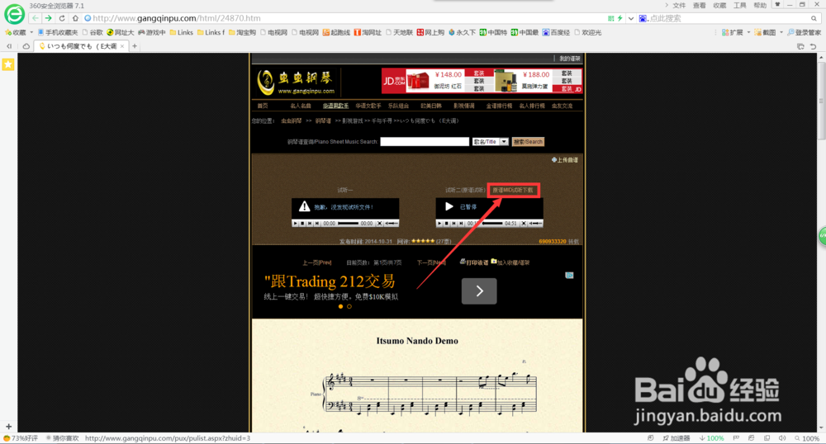The height and width of the screenshot is (444, 826).
Task: Open the 淘网址 bookmark
Action: coord(368,33)
